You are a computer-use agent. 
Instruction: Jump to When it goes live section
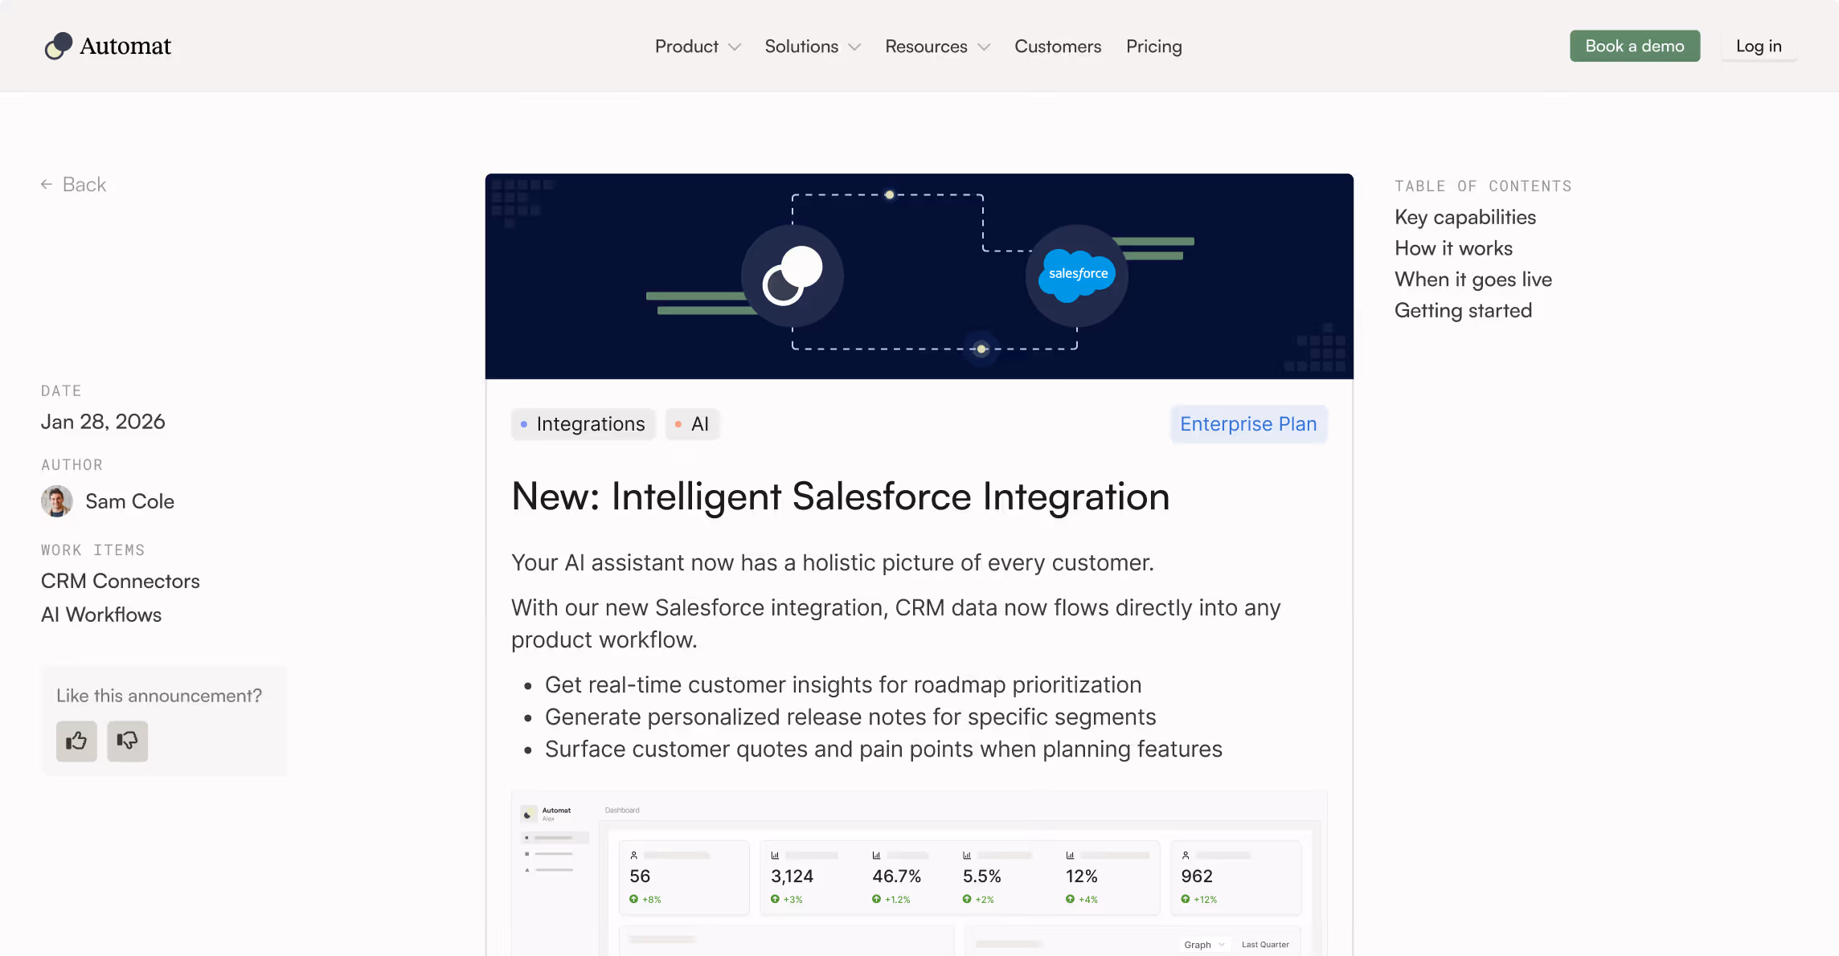click(x=1473, y=280)
